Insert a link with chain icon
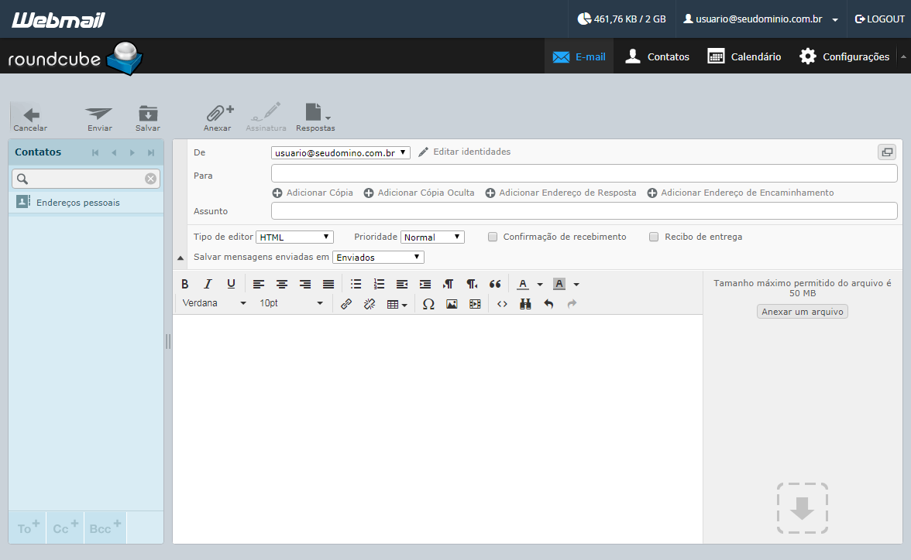 point(346,304)
